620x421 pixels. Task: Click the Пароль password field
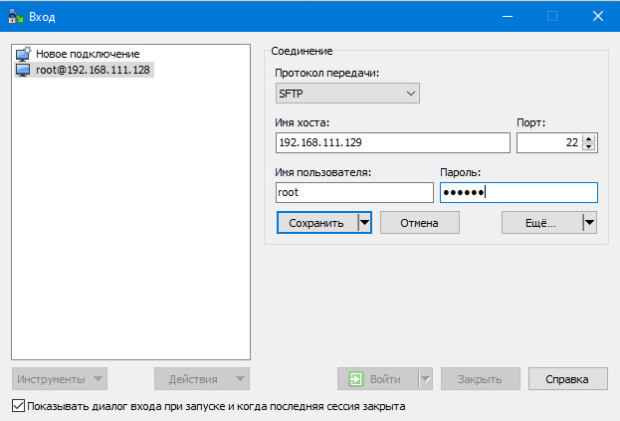coord(518,192)
